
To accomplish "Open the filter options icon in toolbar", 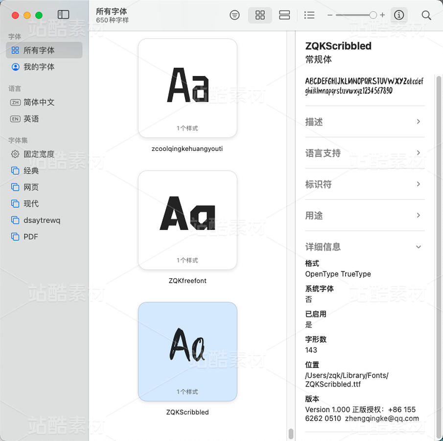I will coord(234,15).
